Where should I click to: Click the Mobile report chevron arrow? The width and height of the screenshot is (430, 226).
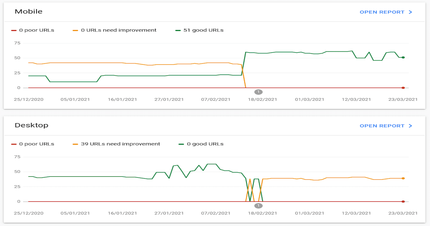[x=410, y=12]
